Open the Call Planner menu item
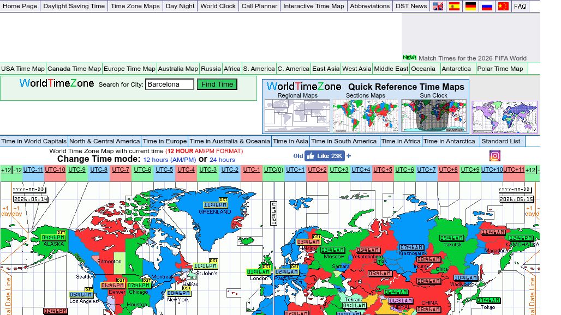This screenshot has width=561, height=315. 259,6
